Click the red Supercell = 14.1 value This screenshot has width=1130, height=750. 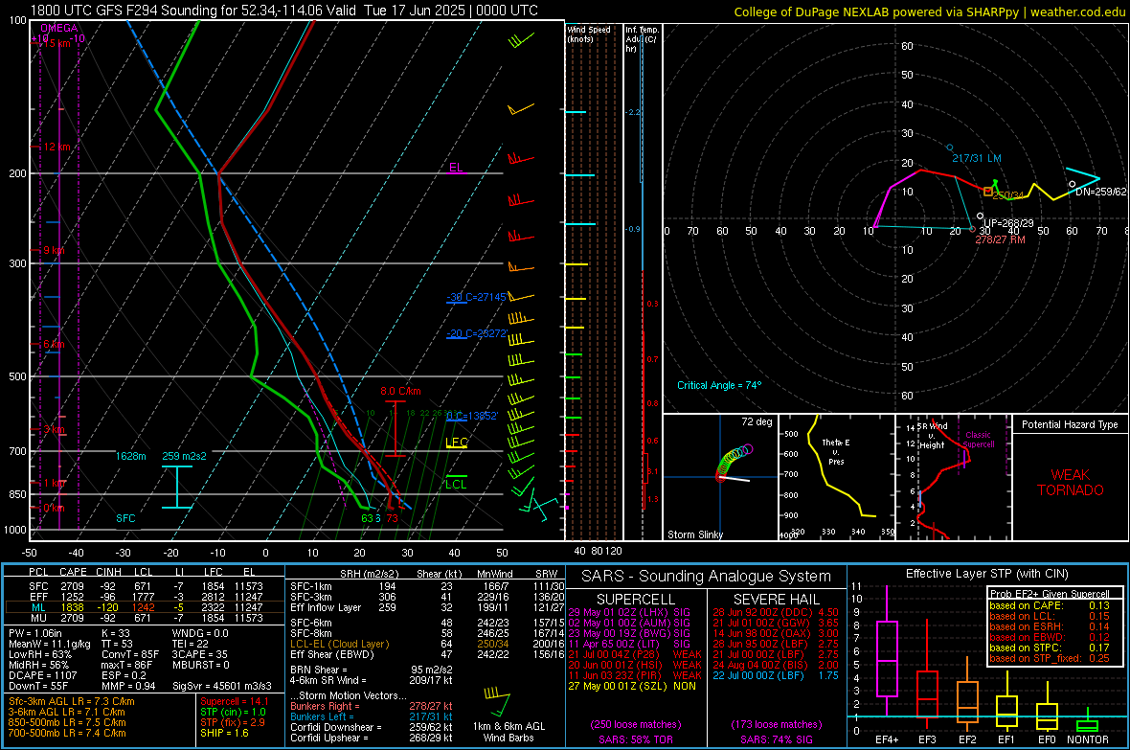click(235, 701)
